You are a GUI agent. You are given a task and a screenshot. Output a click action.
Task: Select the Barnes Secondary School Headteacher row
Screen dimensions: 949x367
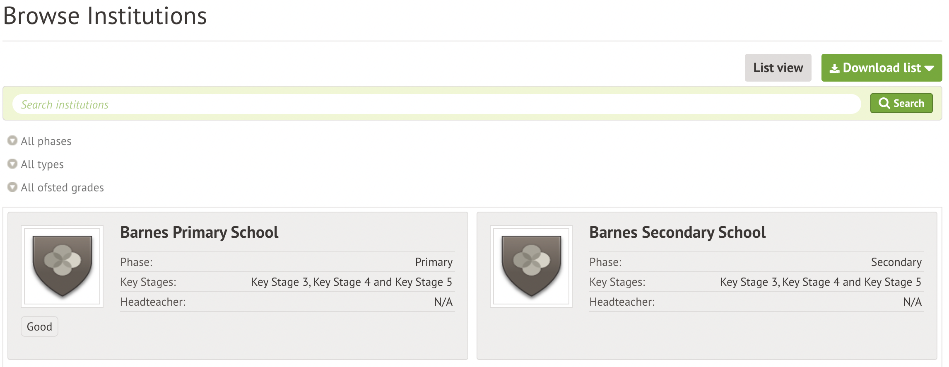(756, 302)
